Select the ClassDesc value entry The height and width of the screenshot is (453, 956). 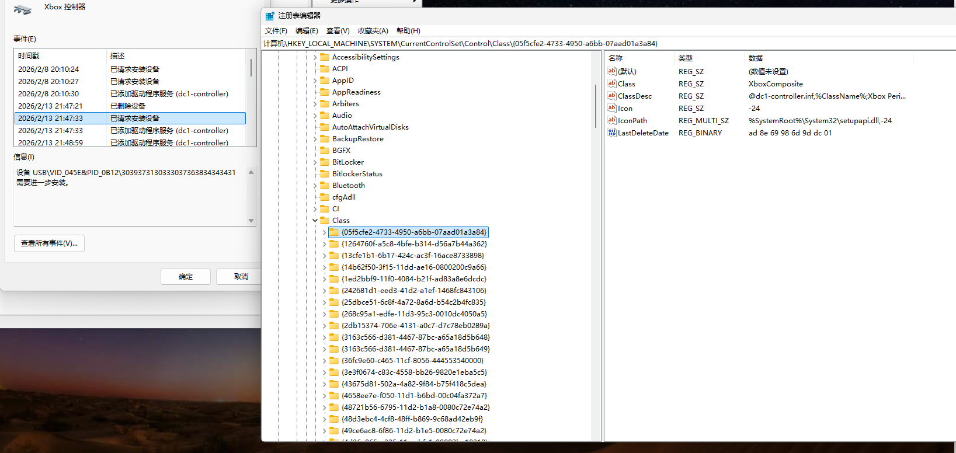click(x=635, y=96)
